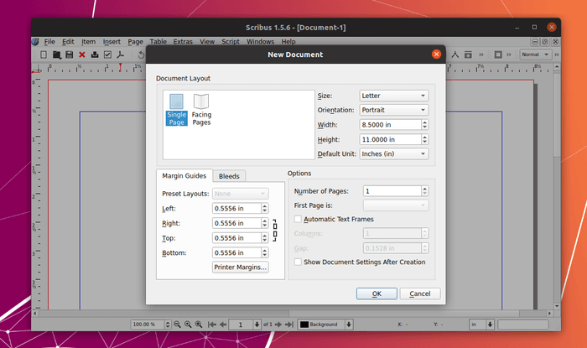Click the Print toolbar icon
This screenshot has height=348, width=587.
click(95, 55)
